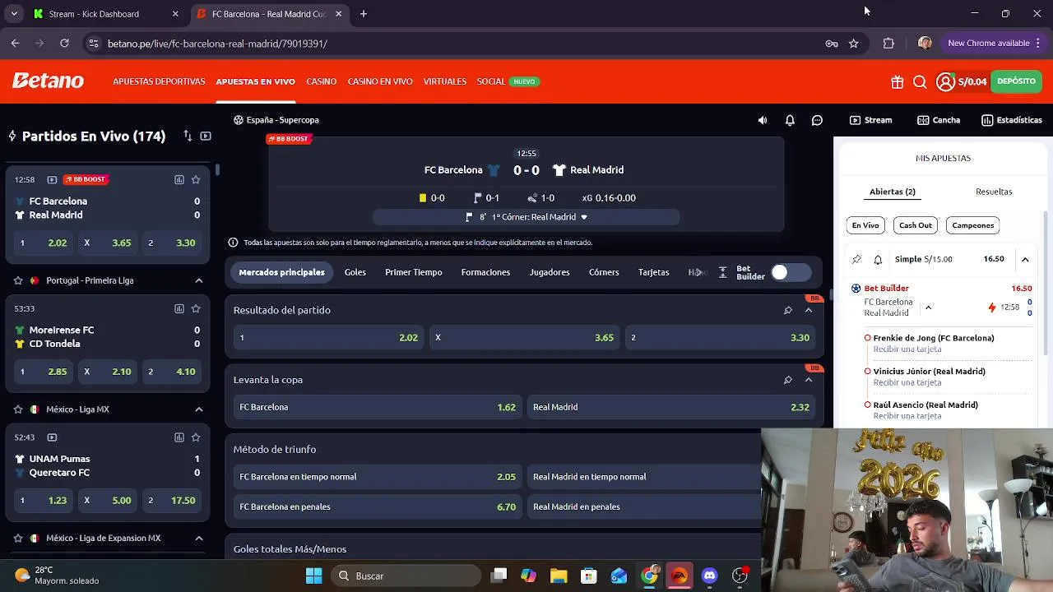1053x592 pixels.
Task: Click the browser address bar
Action: [x=461, y=44]
